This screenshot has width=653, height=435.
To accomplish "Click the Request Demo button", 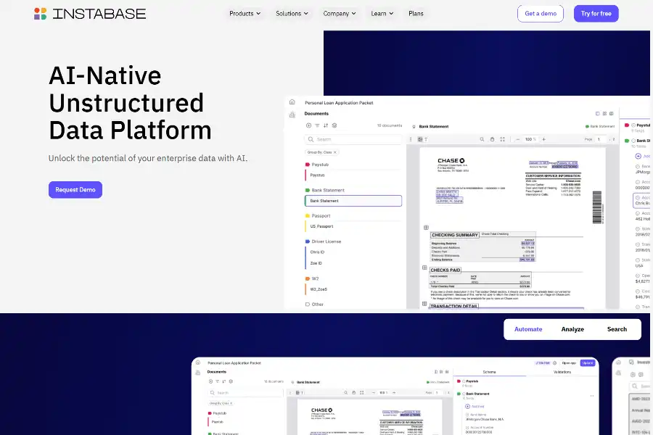I will [x=75, y=190].
